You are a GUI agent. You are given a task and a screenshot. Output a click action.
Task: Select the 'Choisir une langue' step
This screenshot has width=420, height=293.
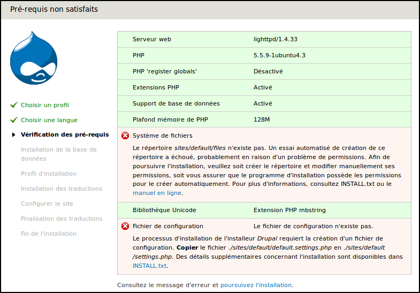pyautogui.click(x=49, y=120)
